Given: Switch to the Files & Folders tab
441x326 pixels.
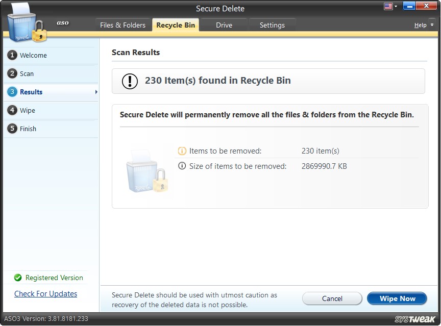Looking at the screenshot, I should coord(123,24).
